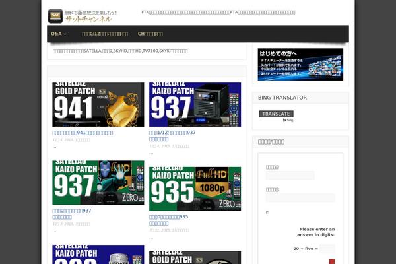Screen dimensions: 396x264
Task: Click the BING TRANSLATOR widget heading
Action: [x=282, y=98]
